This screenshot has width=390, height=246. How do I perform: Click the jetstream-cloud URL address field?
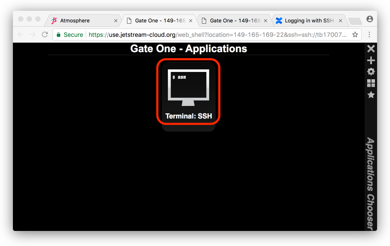click(x=215, y=34)
